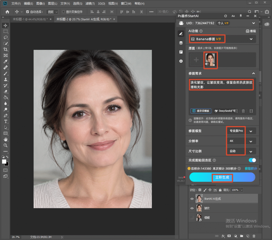This screenshot has height=240, width=272.
Task: Hide the StartAI AI生成 layer
Action: click(192, 199)
